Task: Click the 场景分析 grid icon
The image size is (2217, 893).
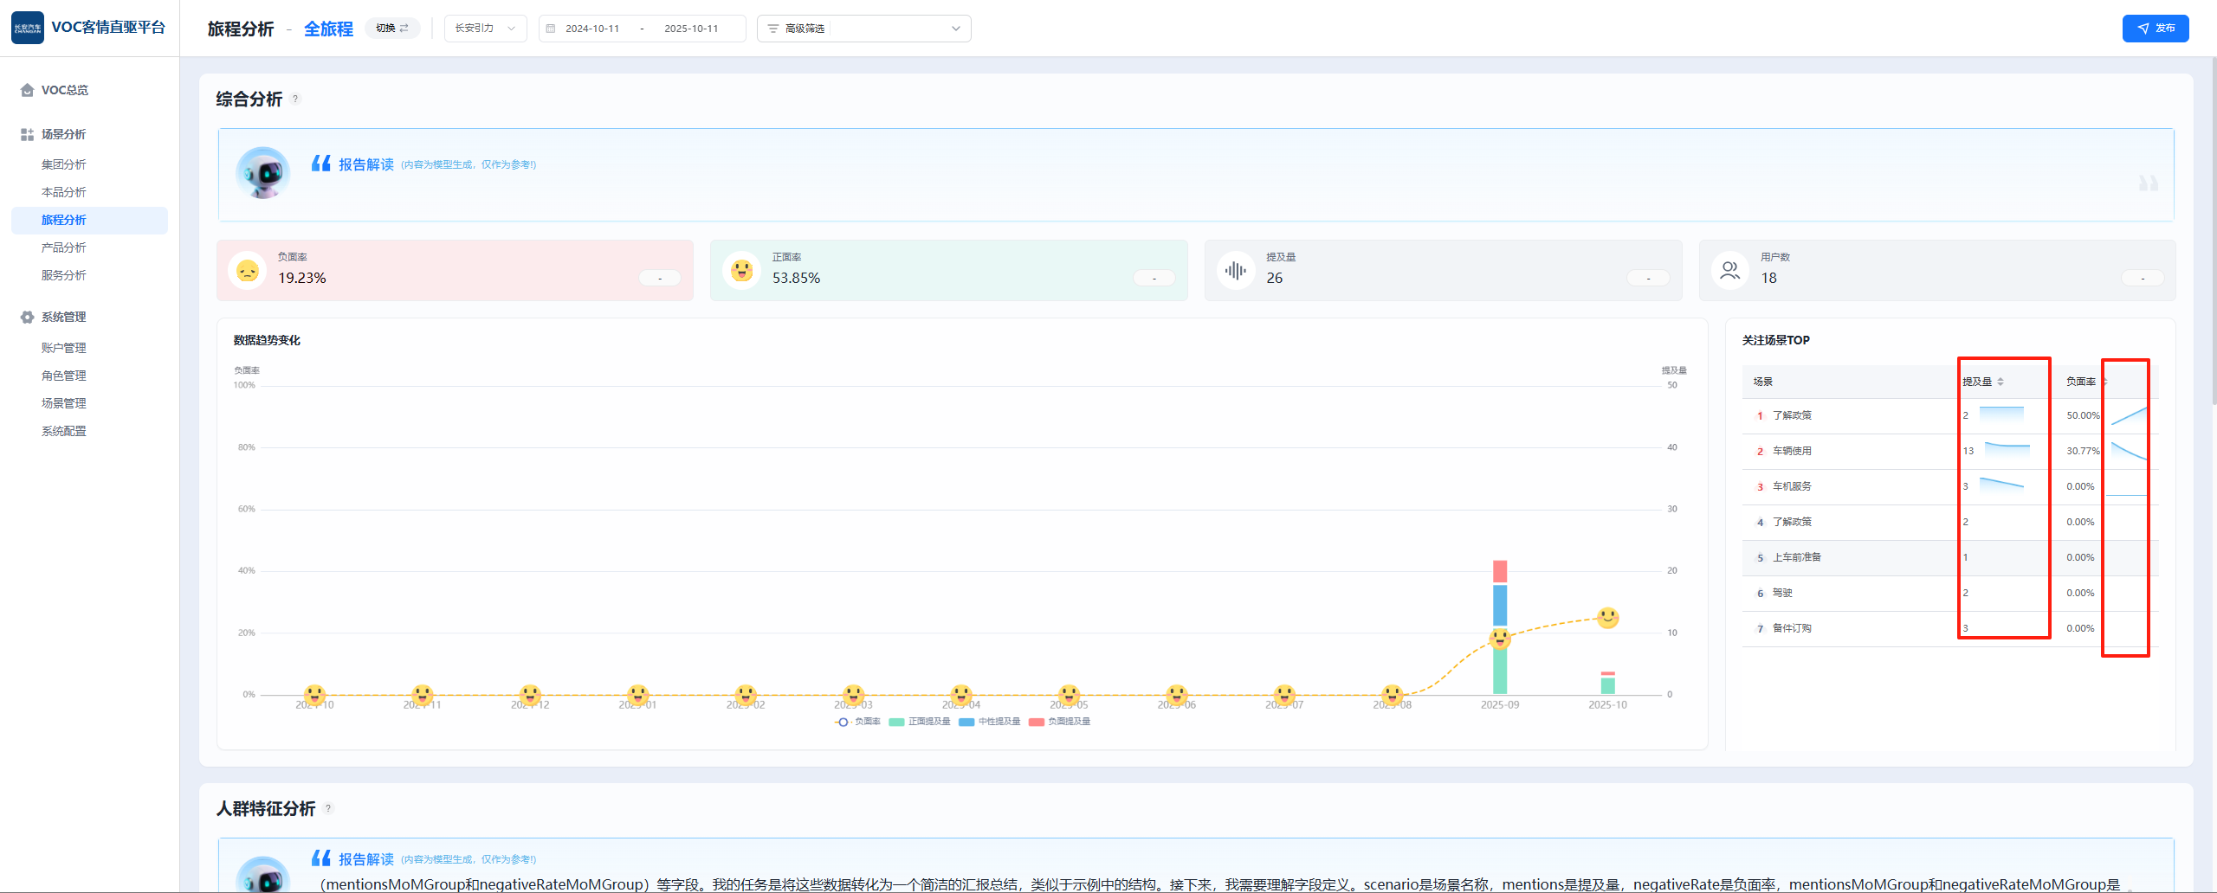Action: [x=27, y=134]
